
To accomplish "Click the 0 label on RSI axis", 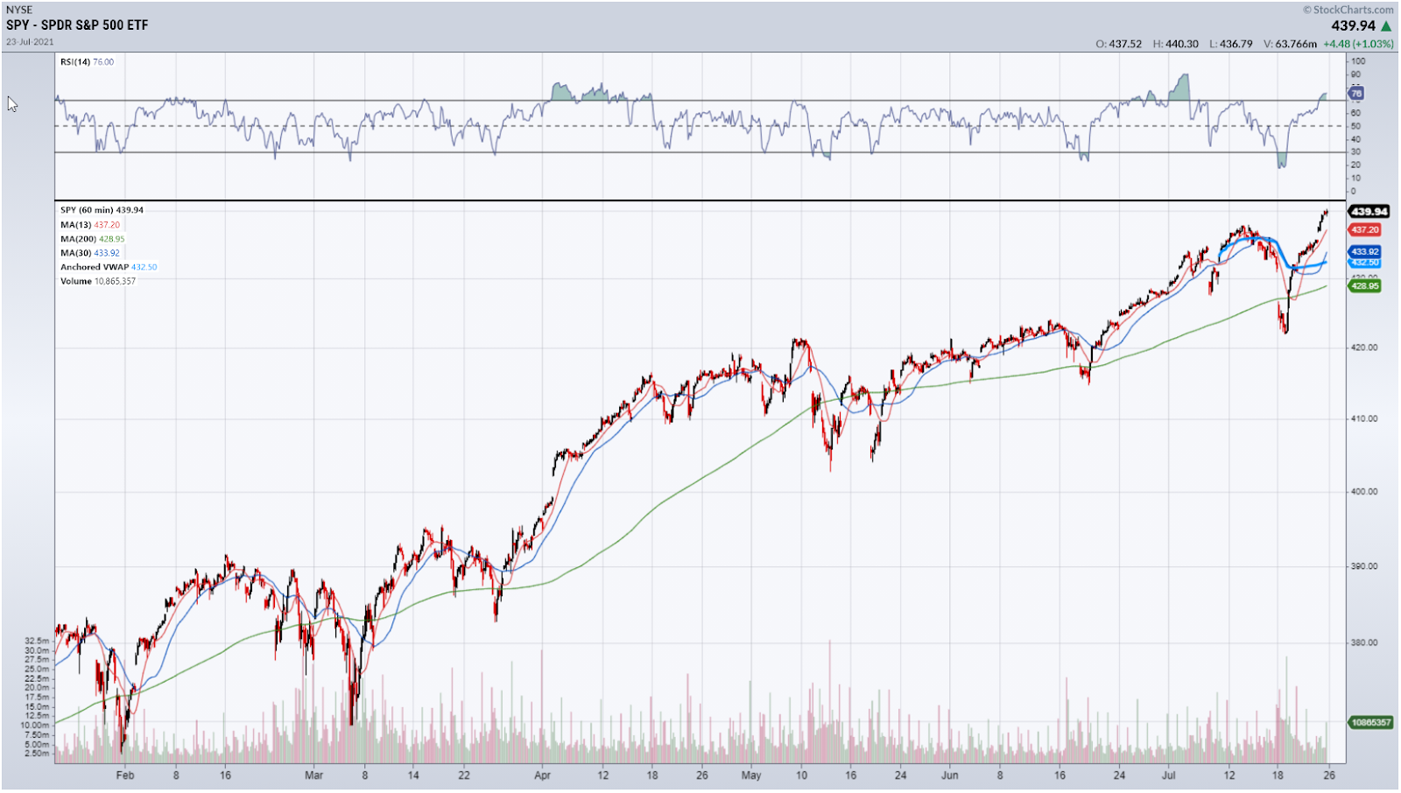I will point(1354,191).
